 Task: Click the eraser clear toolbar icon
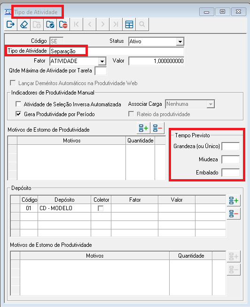point(23,24)
